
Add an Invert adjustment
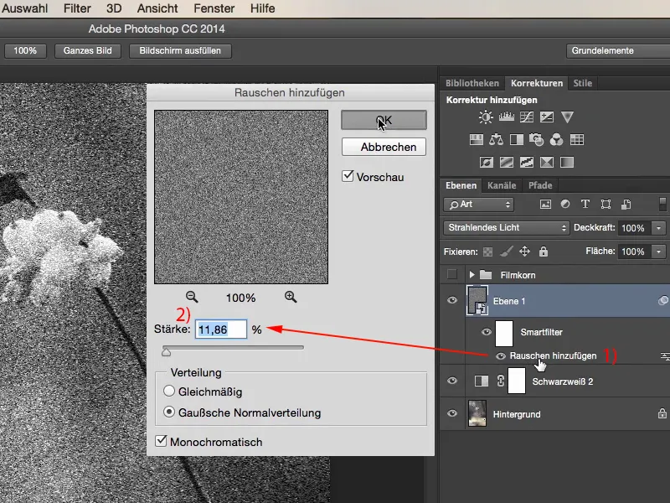(487, 162)
